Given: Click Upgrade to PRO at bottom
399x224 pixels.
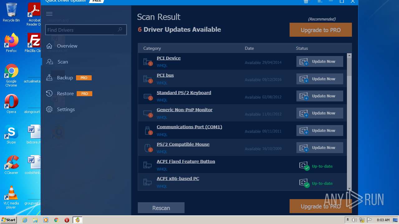Looking at the screenshot, I should (x=321, y=206).
